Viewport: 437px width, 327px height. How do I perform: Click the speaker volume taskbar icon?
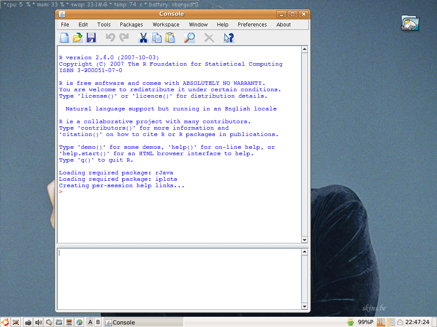[38, 322]
